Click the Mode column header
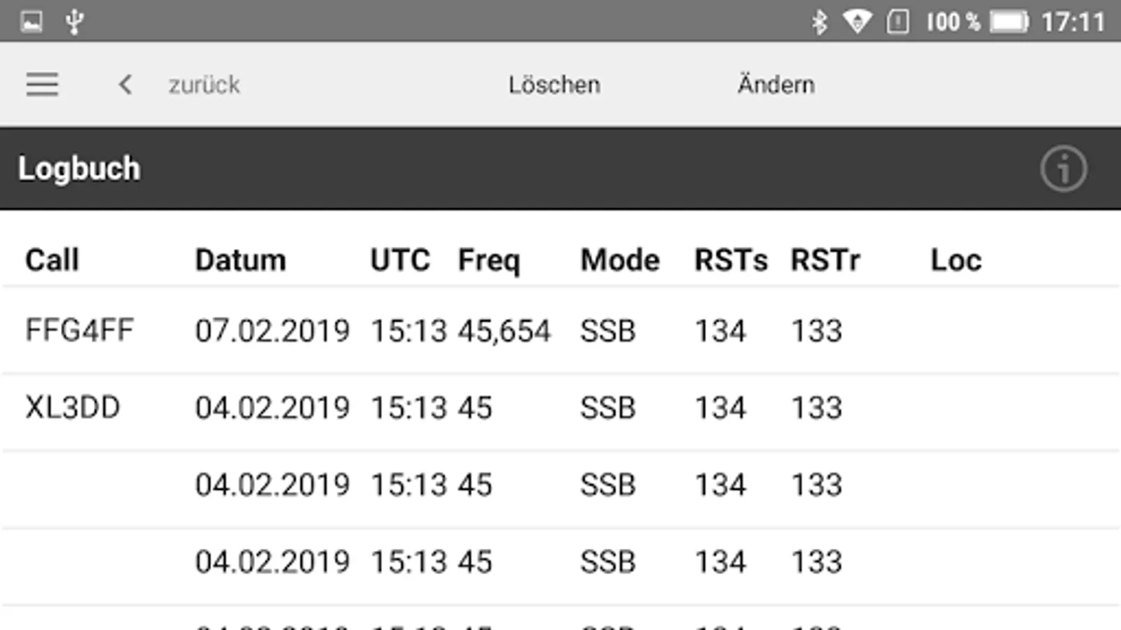The image size is (1121, 630). pyautogui.click(x=620, y=260)
